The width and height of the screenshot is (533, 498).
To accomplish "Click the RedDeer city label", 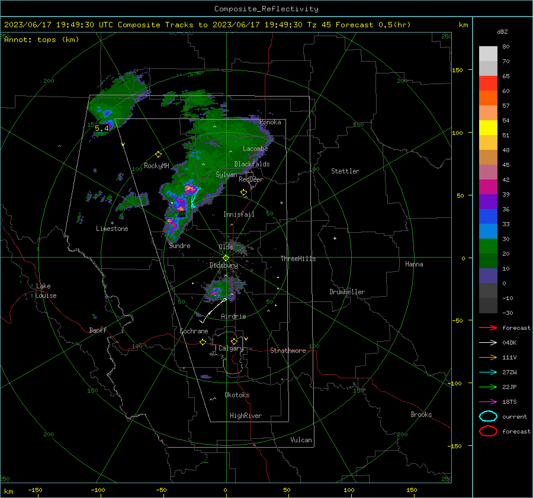I will [x=251, y=179].
